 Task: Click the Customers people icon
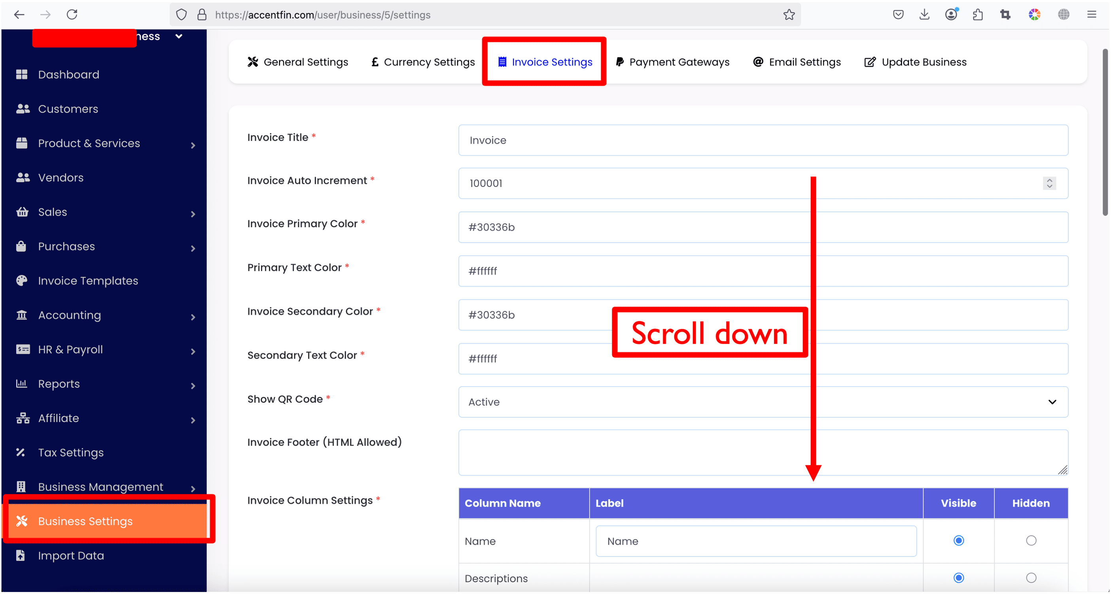coord(23,109)
